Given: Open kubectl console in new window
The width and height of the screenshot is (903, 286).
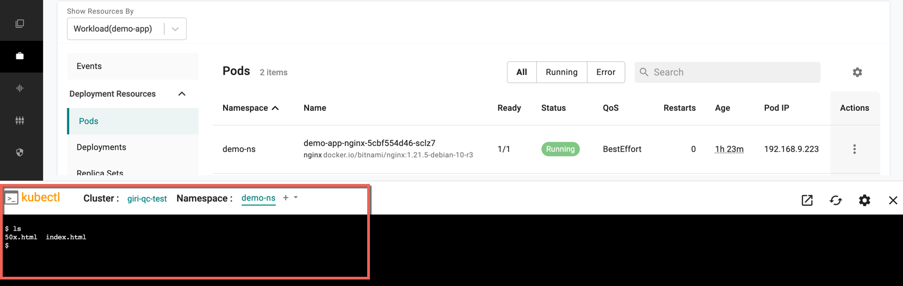Looking at the screenshot, I should point(807,200).
